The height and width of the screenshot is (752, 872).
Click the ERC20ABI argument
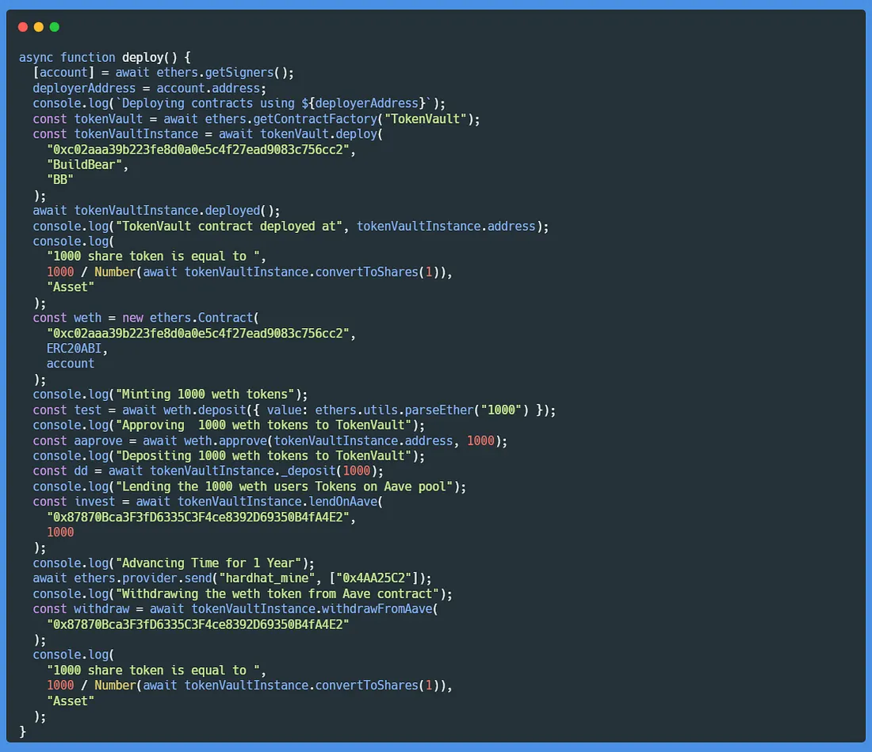(x=77, y=348)
